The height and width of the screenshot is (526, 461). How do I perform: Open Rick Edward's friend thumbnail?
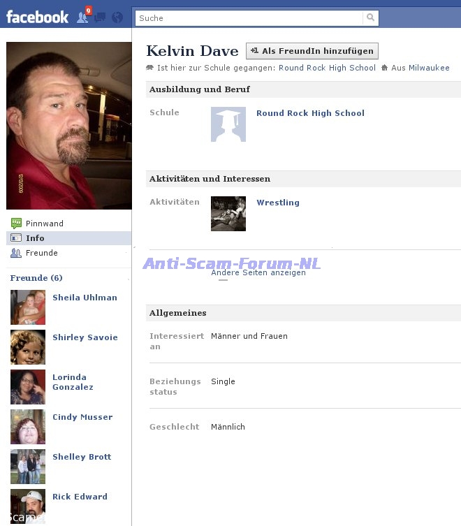pos(28,506)
